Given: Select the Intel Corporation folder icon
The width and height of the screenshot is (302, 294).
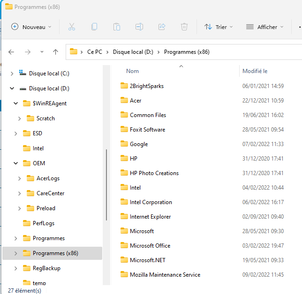Looking at the screenshot, I should (124, 202).
